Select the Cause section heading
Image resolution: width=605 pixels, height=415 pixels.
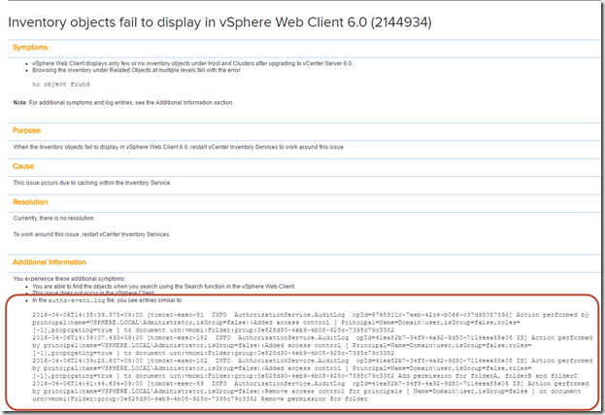pyautogui.click(x=23, y=166)
